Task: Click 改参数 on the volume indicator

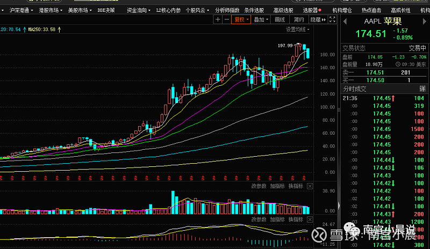Action: [259, 186]
